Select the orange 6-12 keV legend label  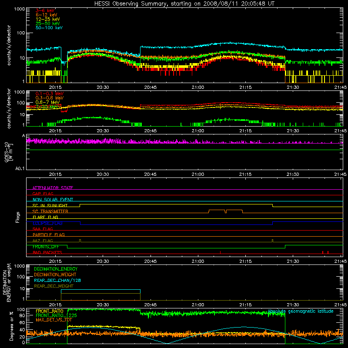pos(47,15)
